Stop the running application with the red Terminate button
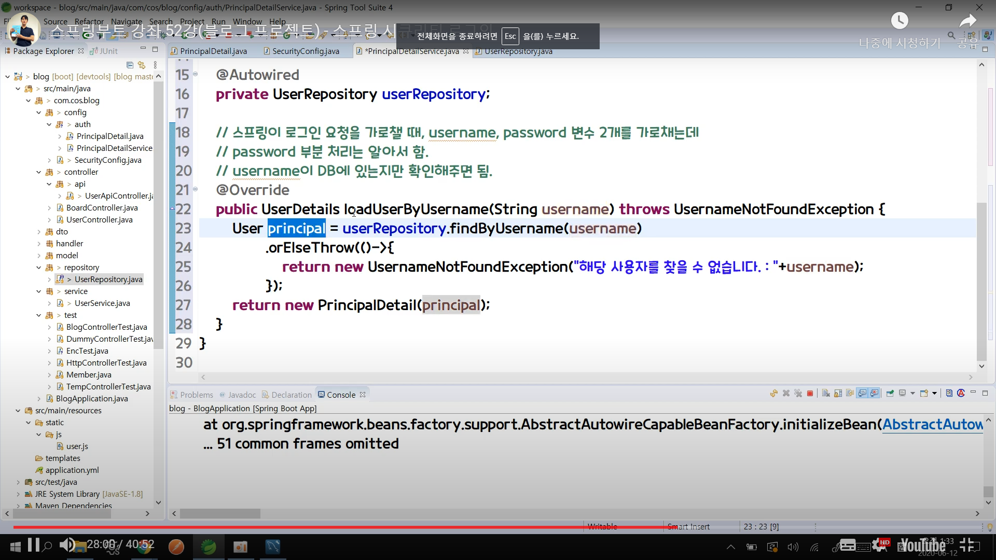Screen dimensions: 996x560 [x=810, y=394]
